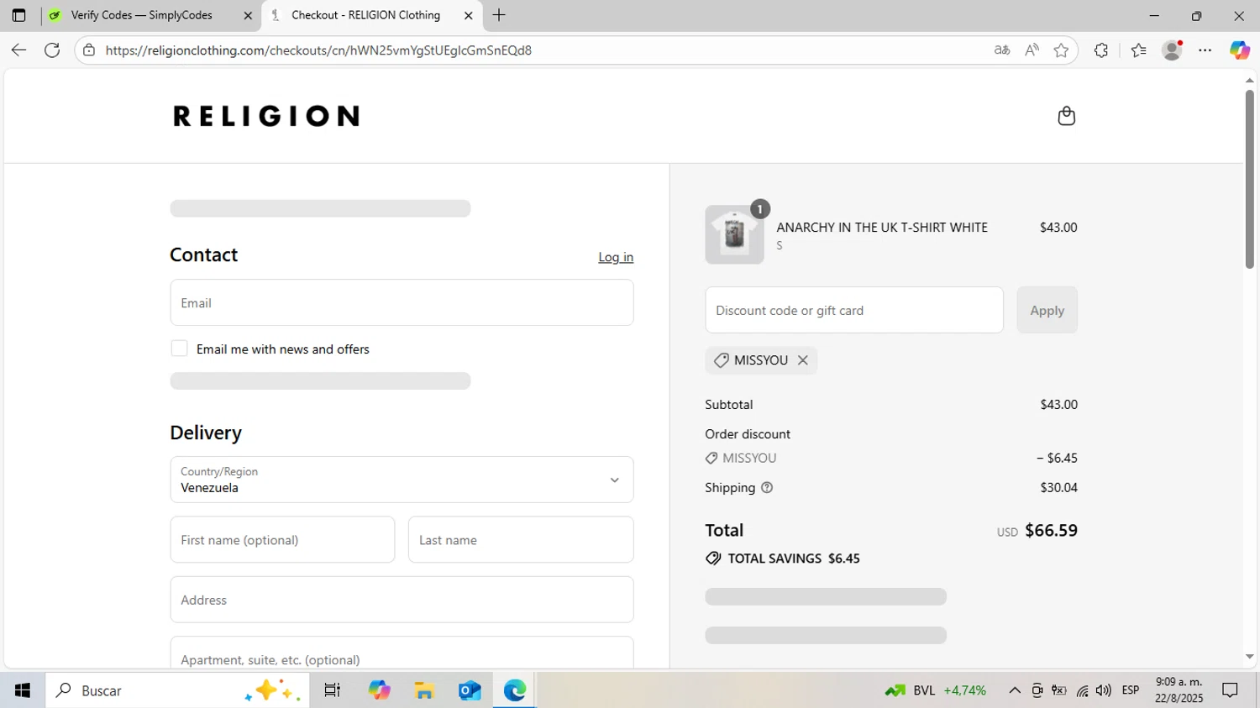Show hidden system tray icons

click(1015, 690)
